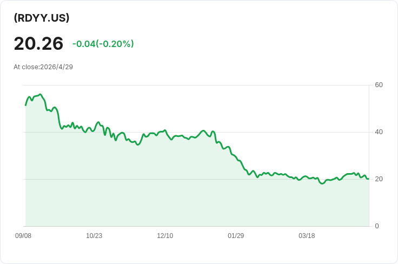This screenshot has height=264, width=398.
Task: Click the line directly above 01/29
Action: pyautogui.click(x=236, y=157)
